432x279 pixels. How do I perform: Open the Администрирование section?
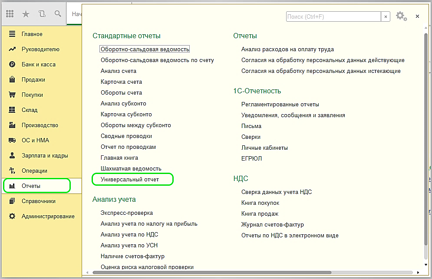pyautogui.click(x=48, y=216)
